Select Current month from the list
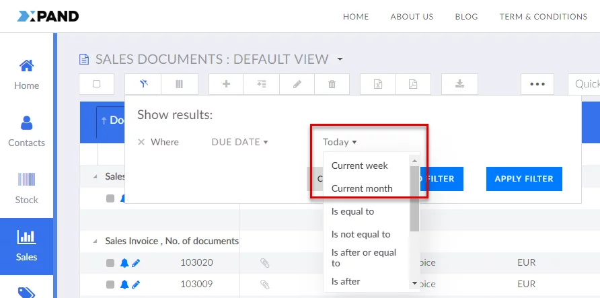This screenshot has width=600, height=298. click(362, 188)
